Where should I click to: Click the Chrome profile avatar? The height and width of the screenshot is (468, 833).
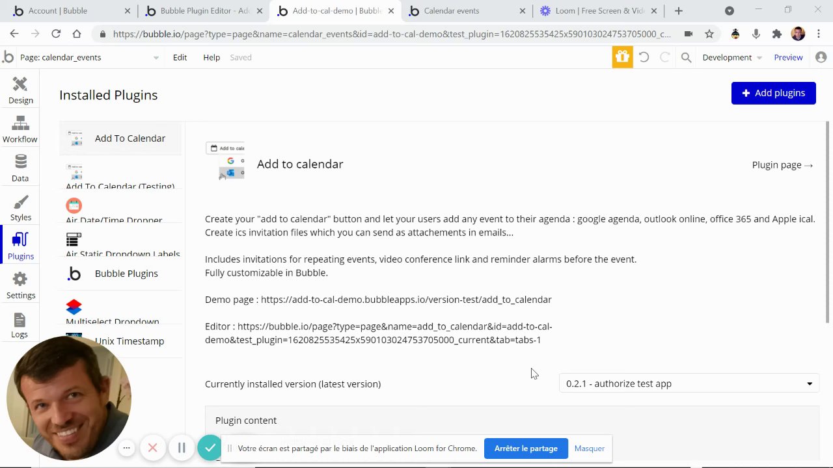798,34
